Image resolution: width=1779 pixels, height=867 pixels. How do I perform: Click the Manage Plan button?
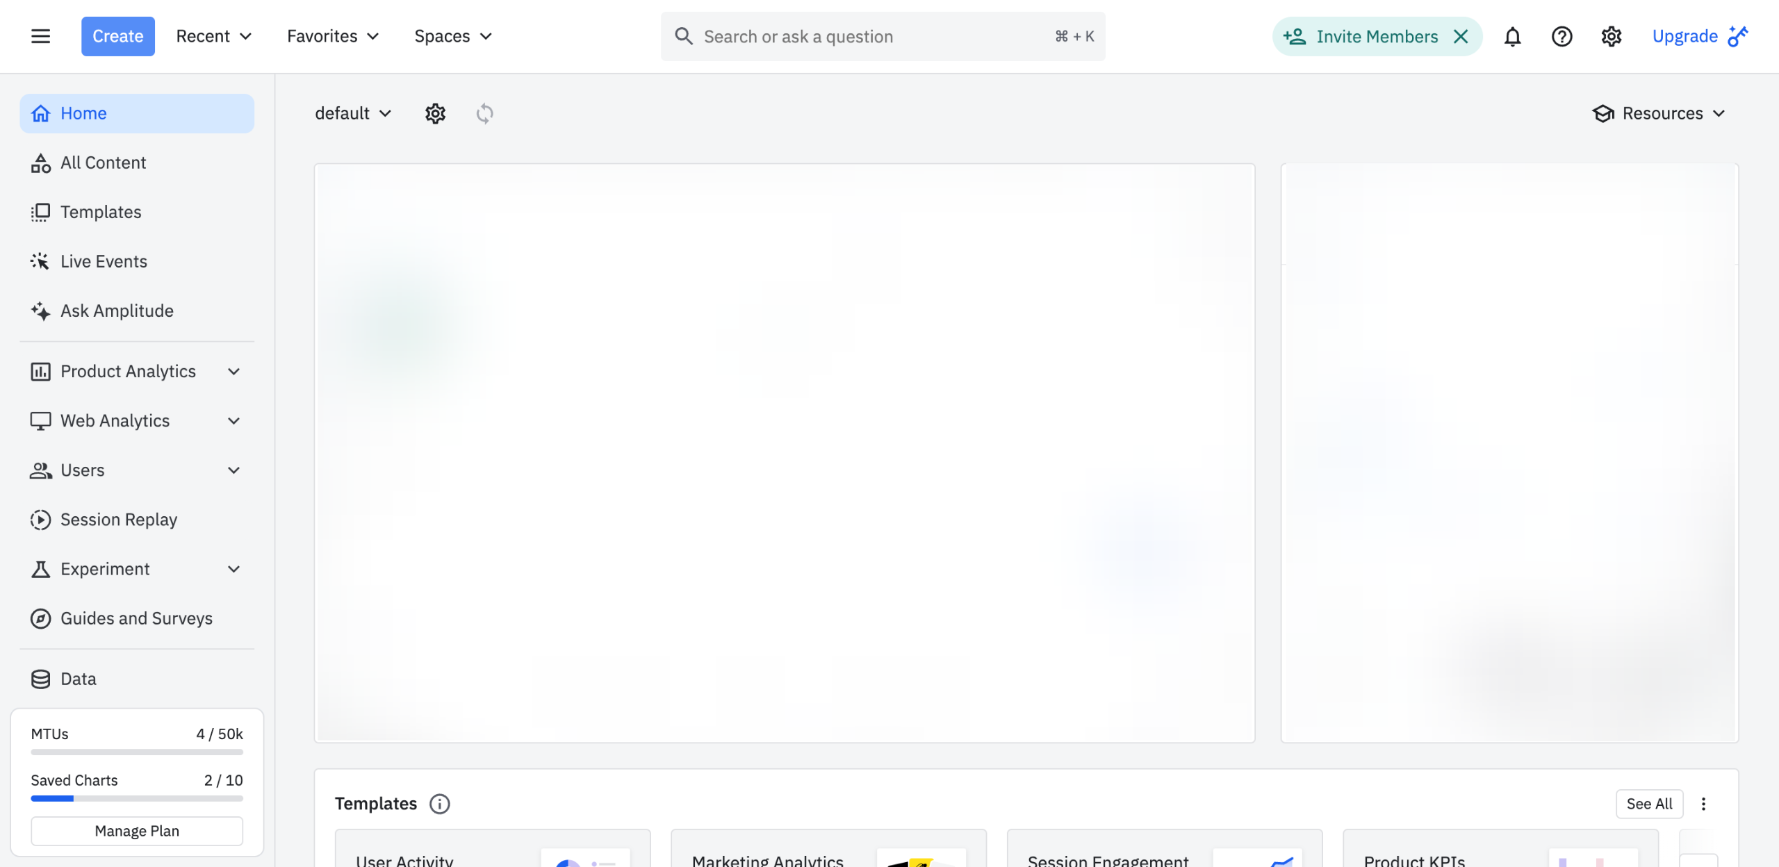click(x=137, y=831)
